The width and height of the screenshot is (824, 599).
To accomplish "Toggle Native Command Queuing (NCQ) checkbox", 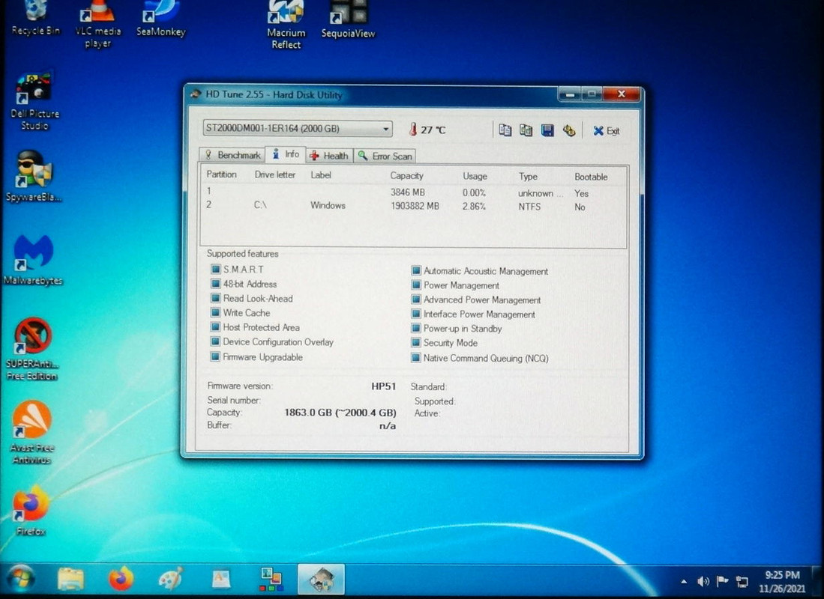I will coord(415,357).
